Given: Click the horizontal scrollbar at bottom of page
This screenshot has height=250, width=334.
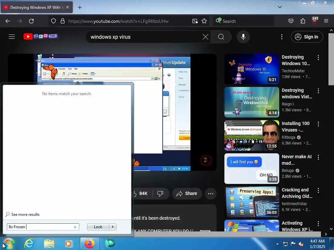Looking at the screenshot, I should coord(227,234).
